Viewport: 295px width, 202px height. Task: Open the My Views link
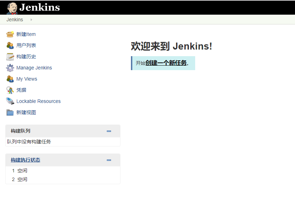pyautogui.click(x=27, y=79)
